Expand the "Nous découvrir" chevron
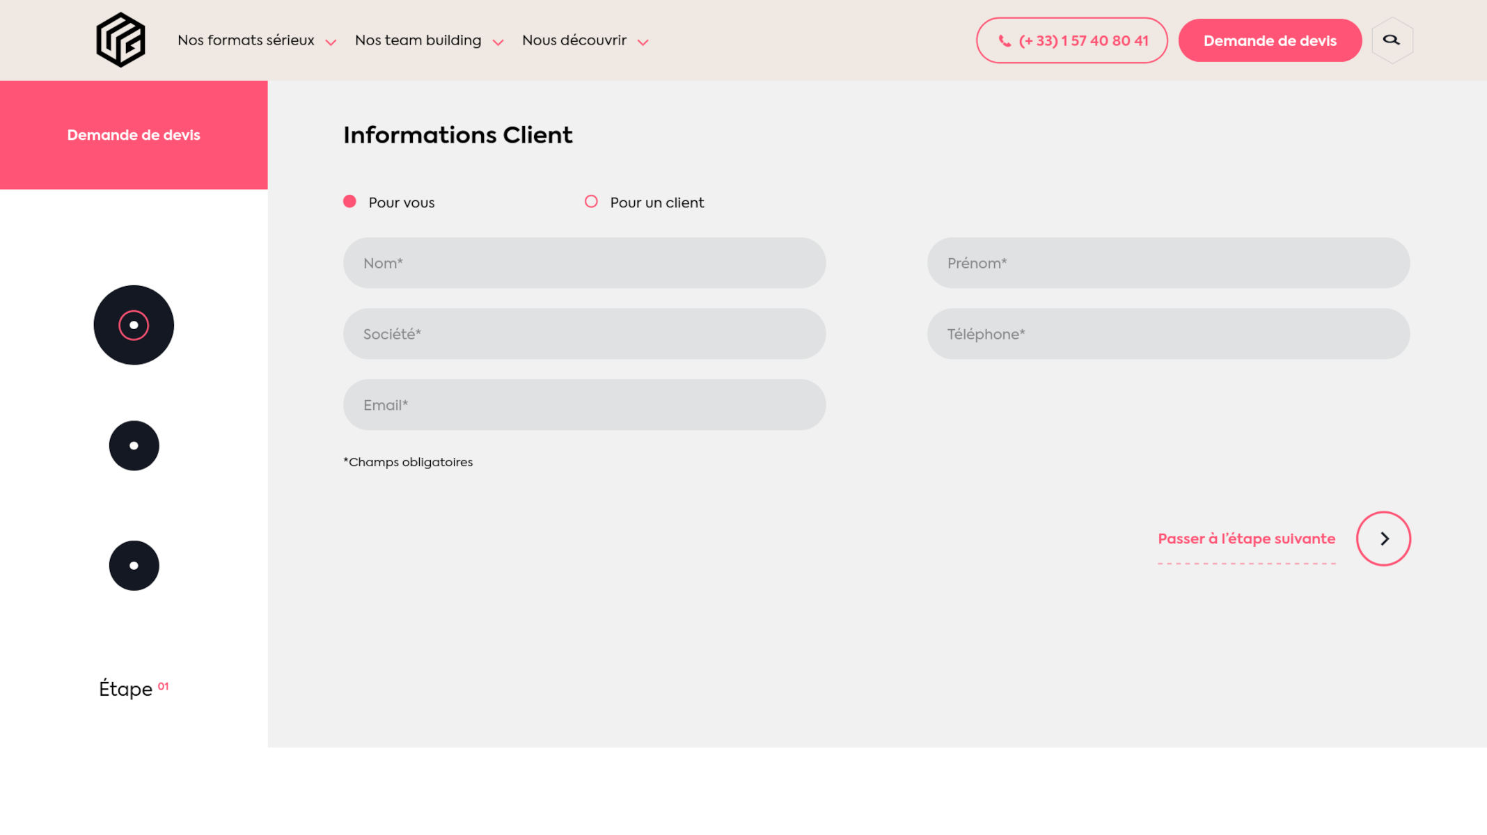This screenshot has width=1487, height=835. click(643, 42)
